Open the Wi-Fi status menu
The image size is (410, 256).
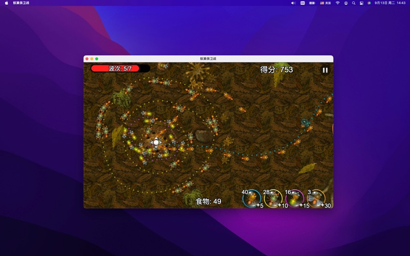point(337,3)
